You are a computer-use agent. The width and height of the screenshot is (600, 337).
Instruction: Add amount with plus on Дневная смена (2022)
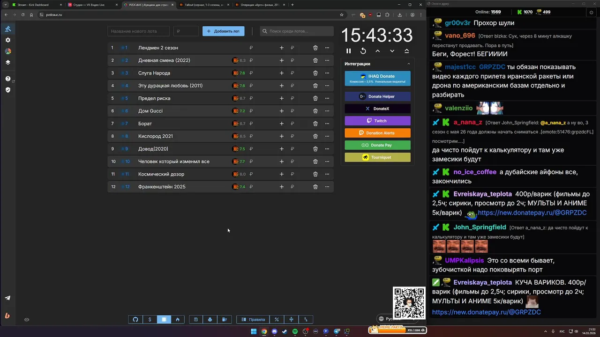(x=282, y=60)
